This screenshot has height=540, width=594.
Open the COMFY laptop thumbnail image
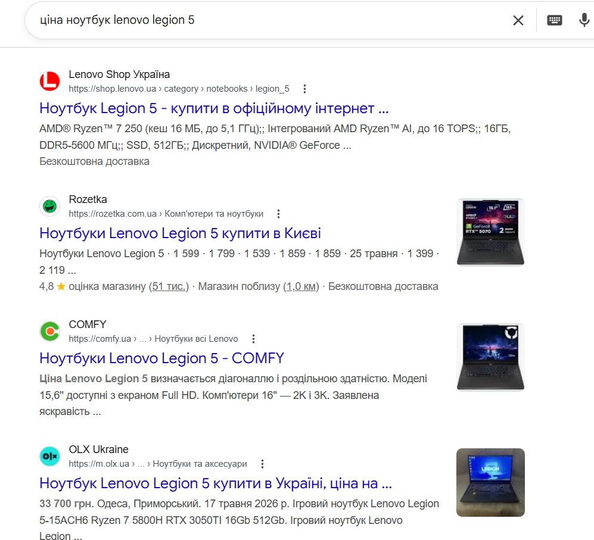point(490,357)
